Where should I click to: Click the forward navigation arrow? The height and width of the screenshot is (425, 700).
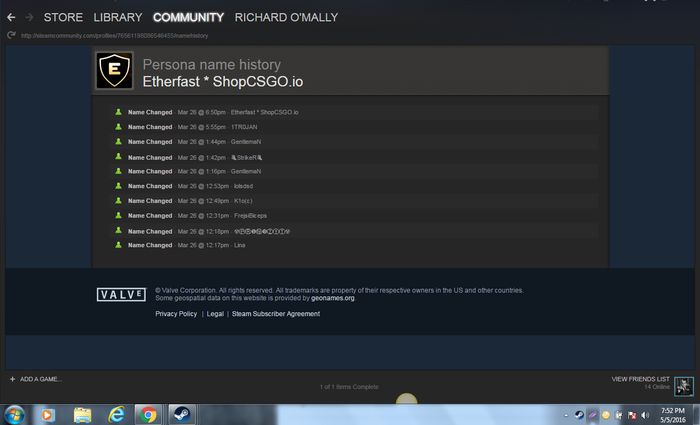[29, 18]
